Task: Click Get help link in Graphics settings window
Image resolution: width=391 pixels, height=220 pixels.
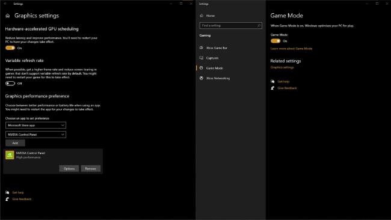Action: click(18, 192)
